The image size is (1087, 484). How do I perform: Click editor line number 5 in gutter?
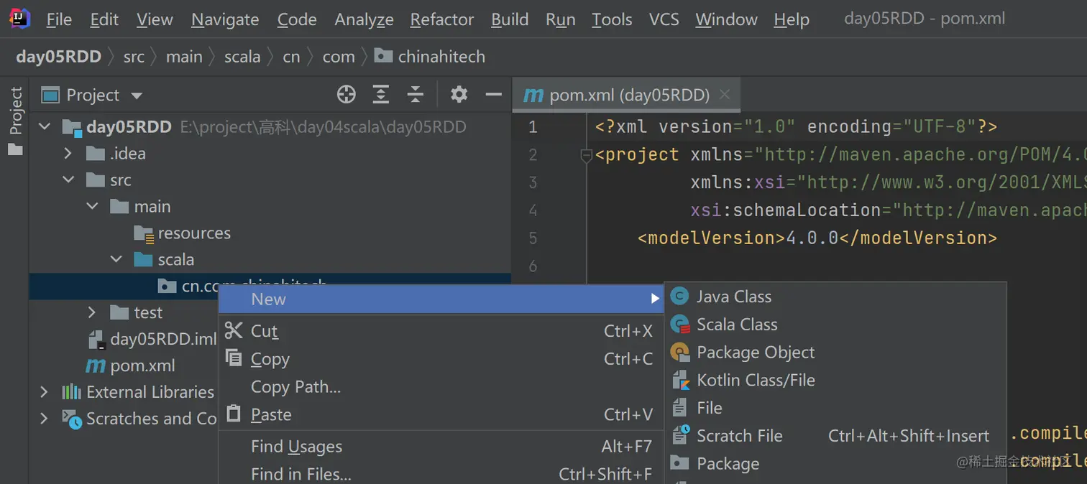pos(533,238)
